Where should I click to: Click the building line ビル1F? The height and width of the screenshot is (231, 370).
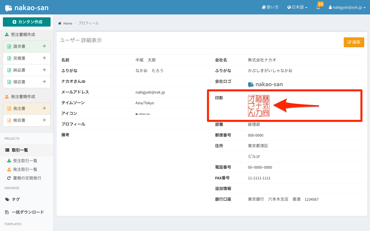coord(254,157)
